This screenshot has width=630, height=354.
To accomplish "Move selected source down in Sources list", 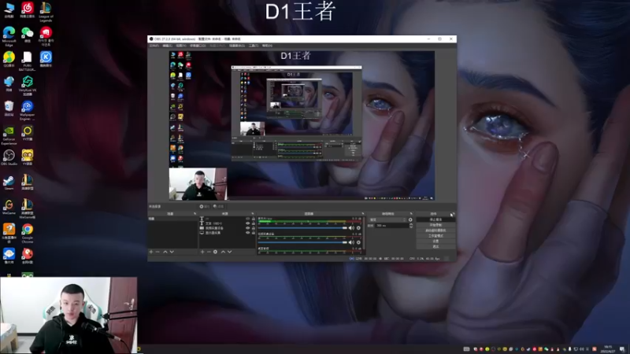I will click(x=229, y=252).
